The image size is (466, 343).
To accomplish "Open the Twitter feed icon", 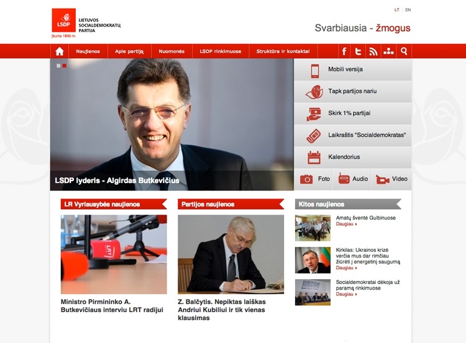I will point(358,51).
